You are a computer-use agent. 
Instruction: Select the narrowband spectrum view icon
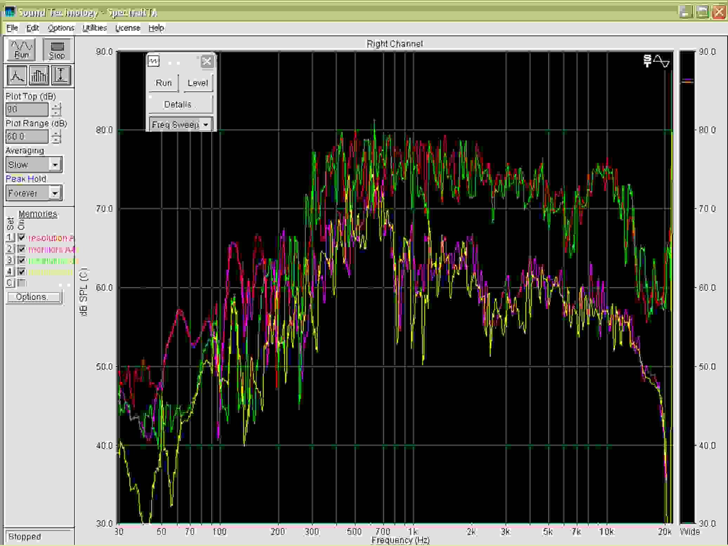coord(16,75)
